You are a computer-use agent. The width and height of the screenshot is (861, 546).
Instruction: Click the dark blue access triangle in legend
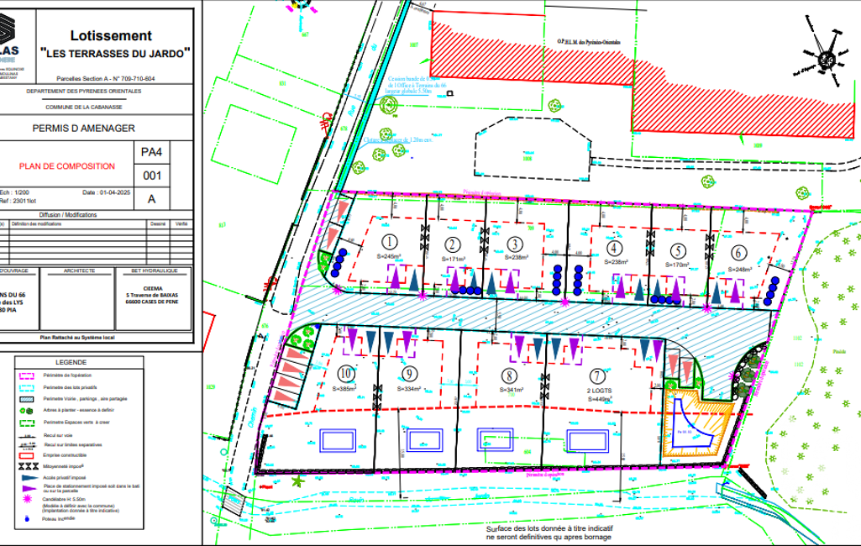(x=29, y=476)
